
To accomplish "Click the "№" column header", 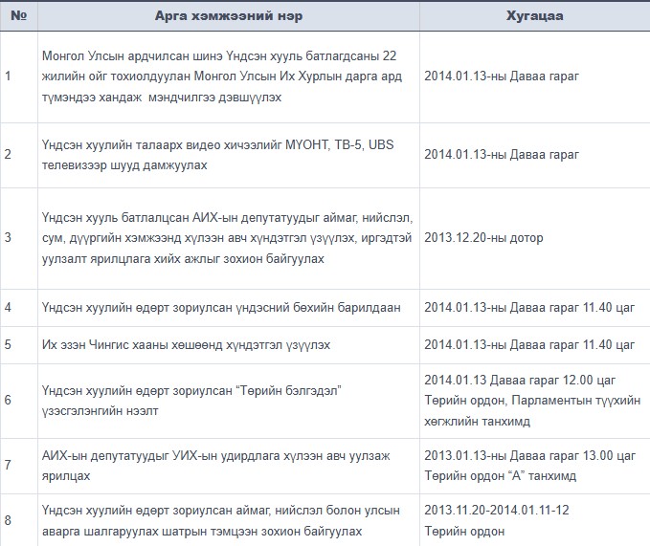I will [18, 15].
